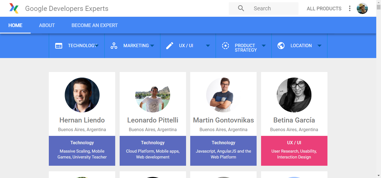Viewport: 381px width, 178px height.
Task: Click the name Hernan Liendo
Action: point(82,120)
